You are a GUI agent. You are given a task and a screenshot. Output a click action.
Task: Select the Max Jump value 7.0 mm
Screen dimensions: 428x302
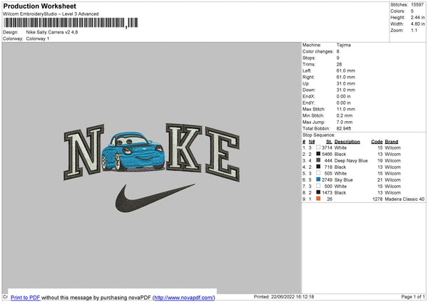(345, 122)
